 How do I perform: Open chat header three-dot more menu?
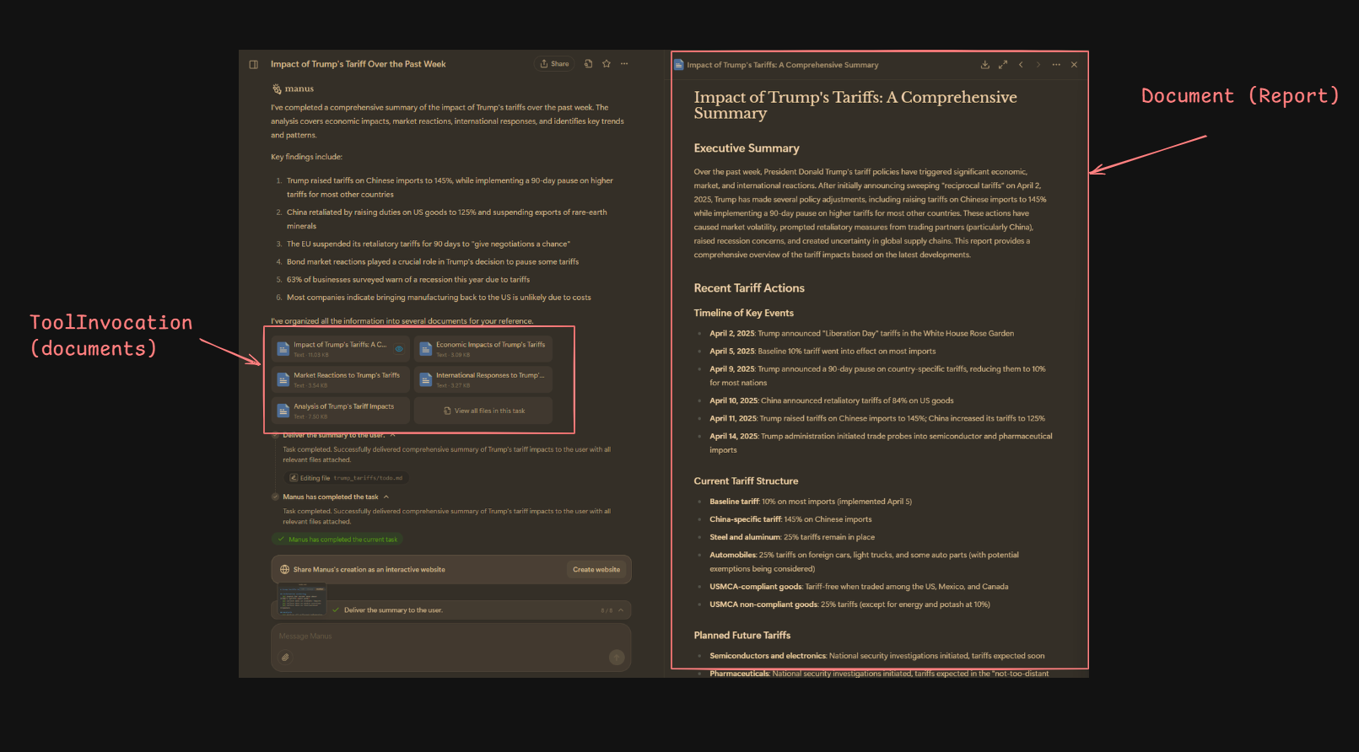[624, 64]
